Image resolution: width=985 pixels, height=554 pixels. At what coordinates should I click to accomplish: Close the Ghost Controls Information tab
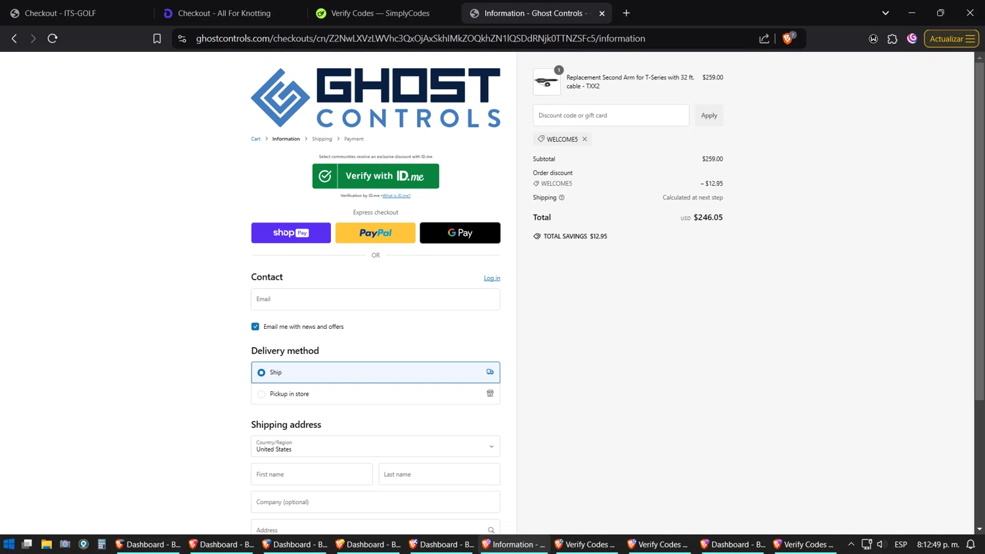click(x=602, y=13)
